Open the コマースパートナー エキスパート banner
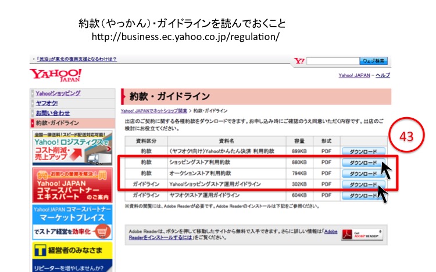This screenshot has height=272, width=436. 72,185
